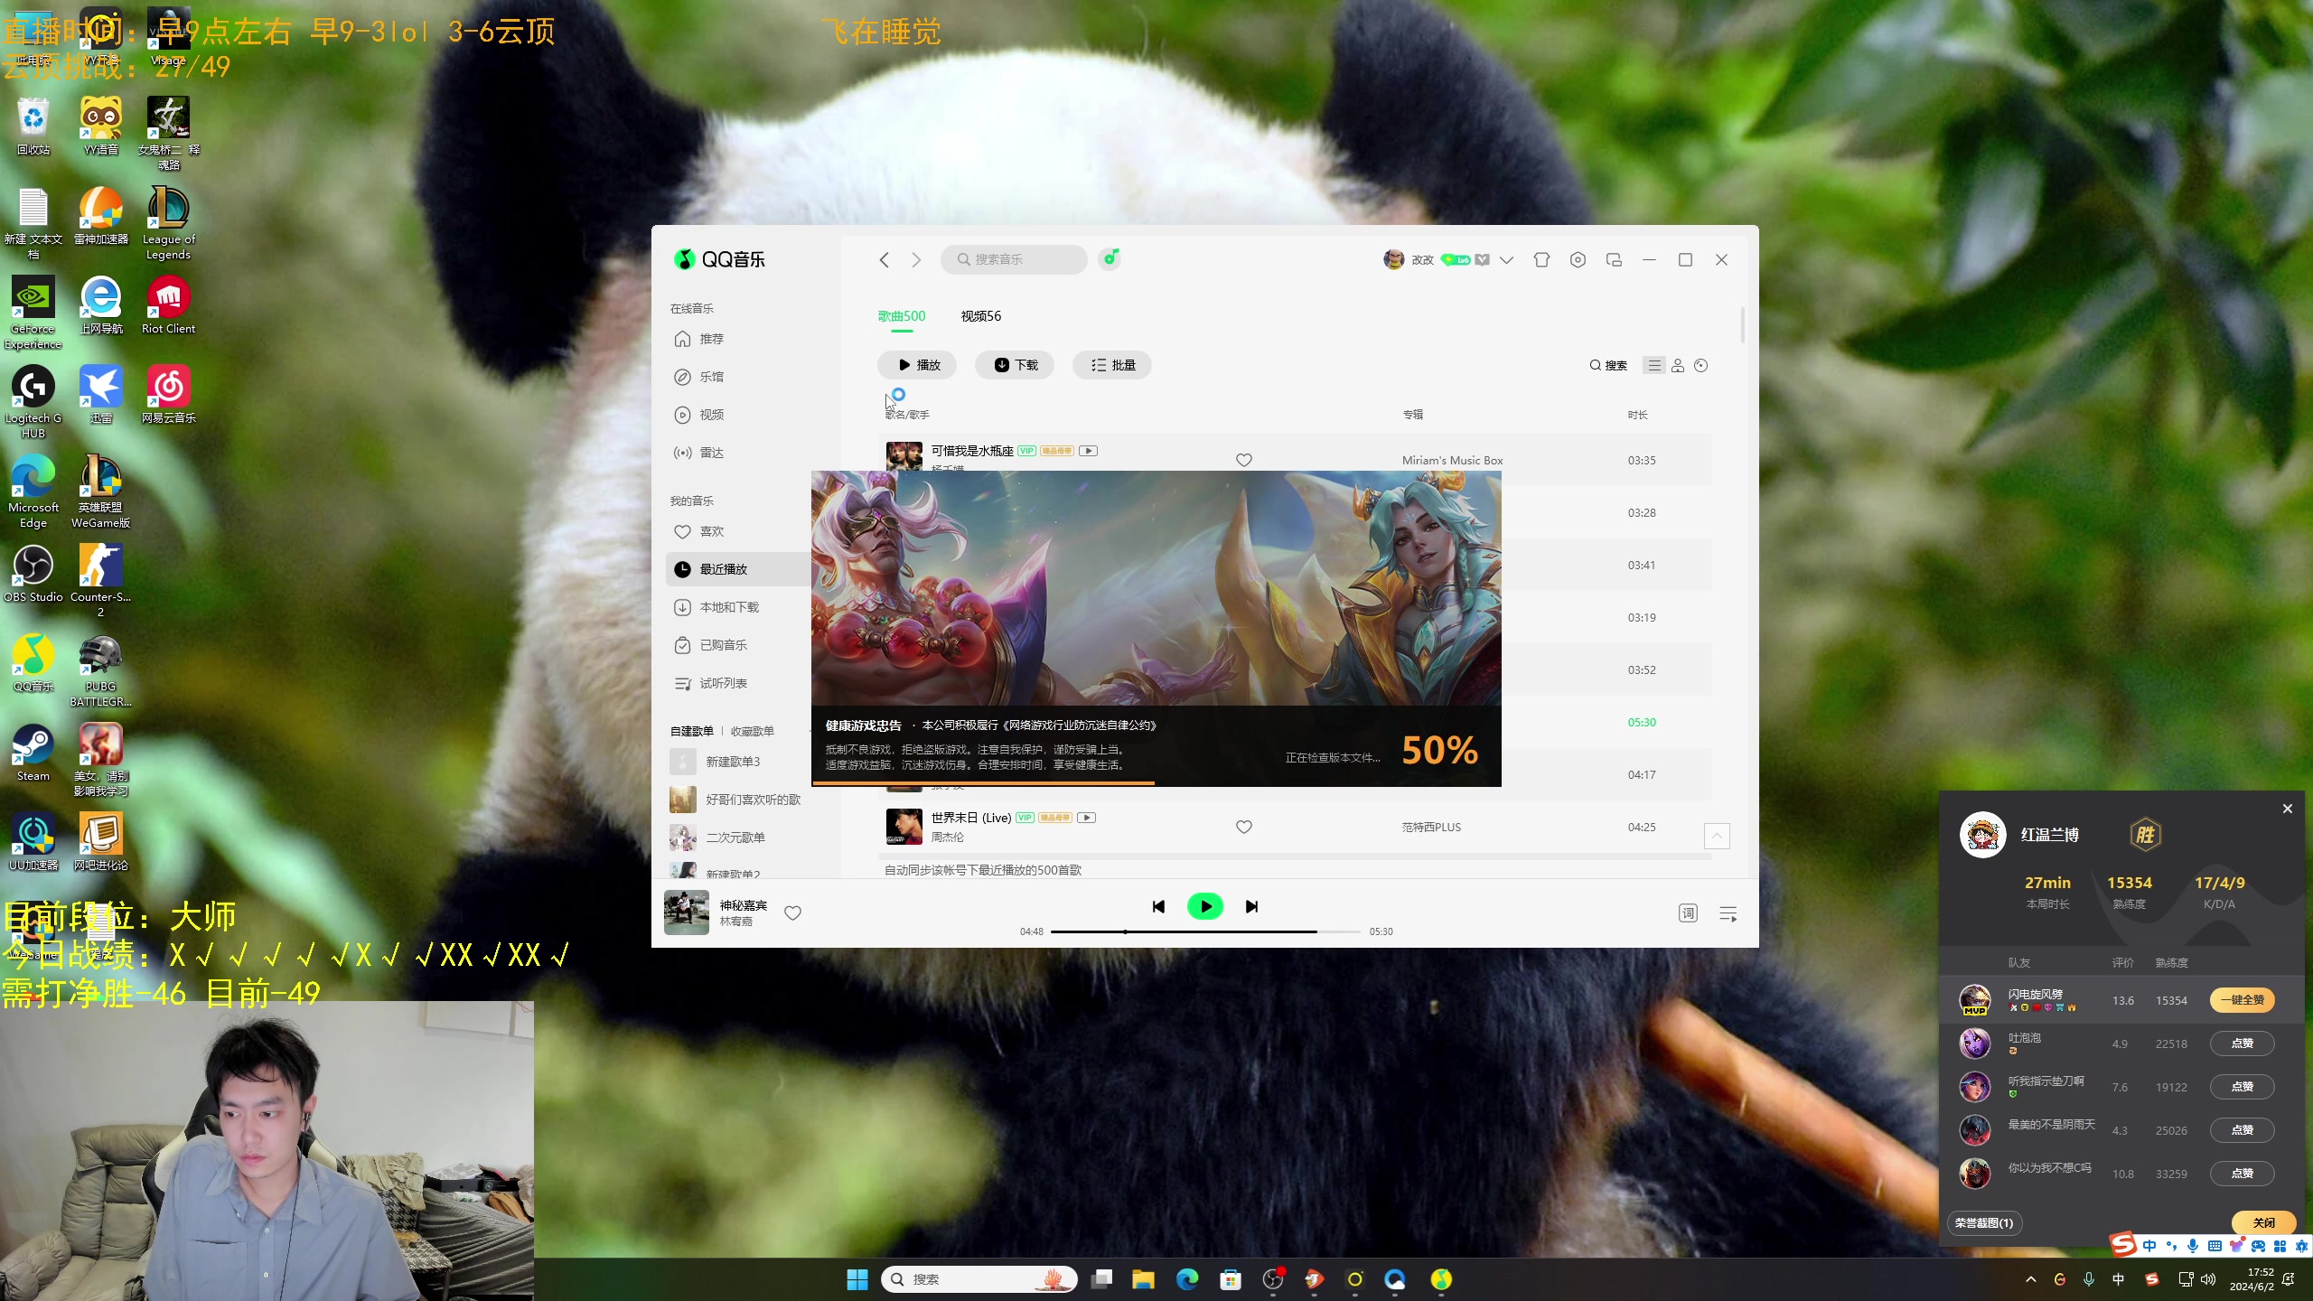Click 点赞 for teammate 最美的不是阴雨天
2313x1301 pixels.
coord(2243,1130)
